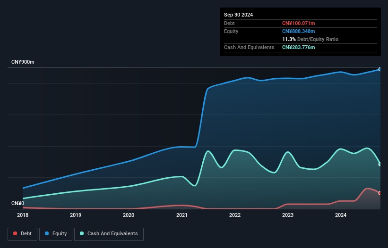Select the tooltip Equity value CN¥888.348m
388x248 pixels.
click(x=299, y=31)
